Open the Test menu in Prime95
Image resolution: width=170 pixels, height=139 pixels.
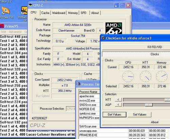tap(3, 32)
